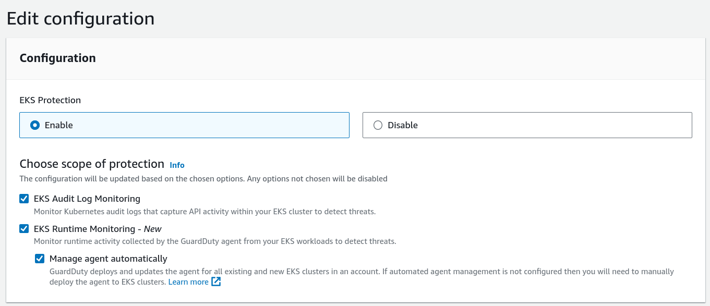710x306 pixels.
Task: Click the Kubernetes audit logs description text
Action: coord(204,212)
